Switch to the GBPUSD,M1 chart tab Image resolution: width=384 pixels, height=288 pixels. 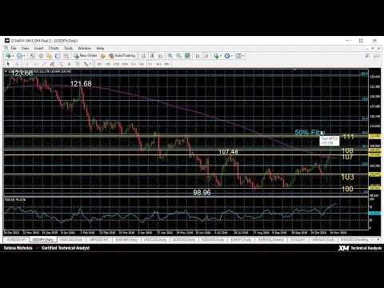(x=99, y=240)
